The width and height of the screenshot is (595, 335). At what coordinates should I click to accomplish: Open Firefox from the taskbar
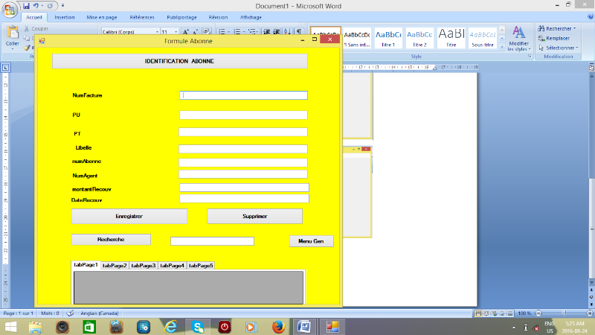[x=278, y=327]
